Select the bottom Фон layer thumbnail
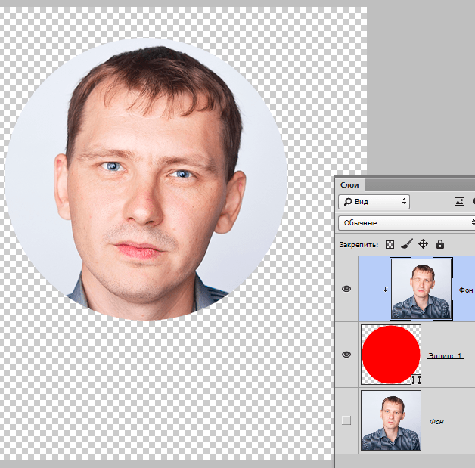 click(x=390, y=420)
